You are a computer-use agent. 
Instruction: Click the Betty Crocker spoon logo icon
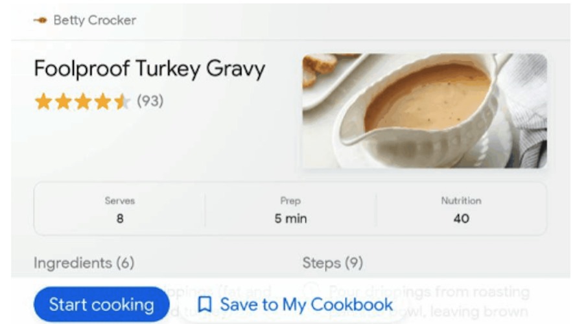(40, 20)
